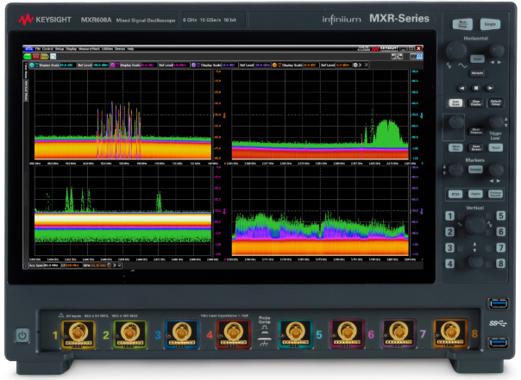Click the green run button in the toolbar
Screen dimensions: 521x380
27,56
